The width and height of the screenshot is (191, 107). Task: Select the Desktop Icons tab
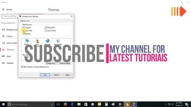[25, 21]
